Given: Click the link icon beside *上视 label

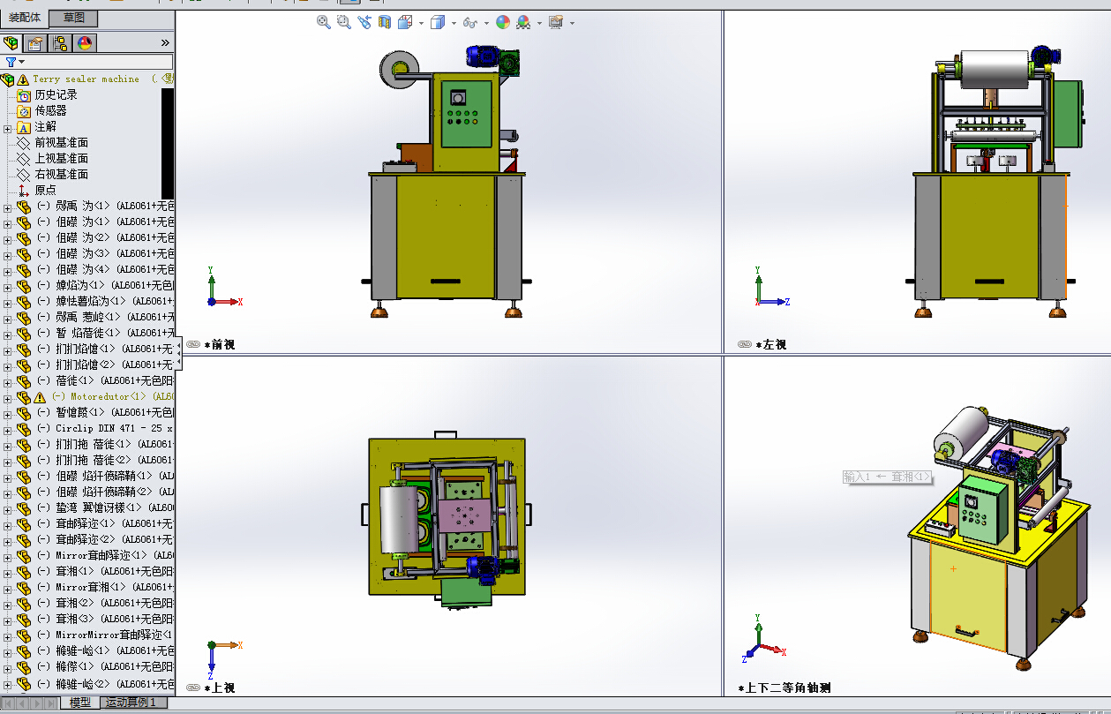Looking at the screenshot, I should [193, 688].
